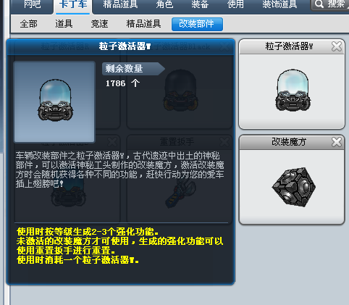This screenshot has width=349, height=305.
Task: Select the 改装魔方 cube item icon
Action: coord(294,187)
